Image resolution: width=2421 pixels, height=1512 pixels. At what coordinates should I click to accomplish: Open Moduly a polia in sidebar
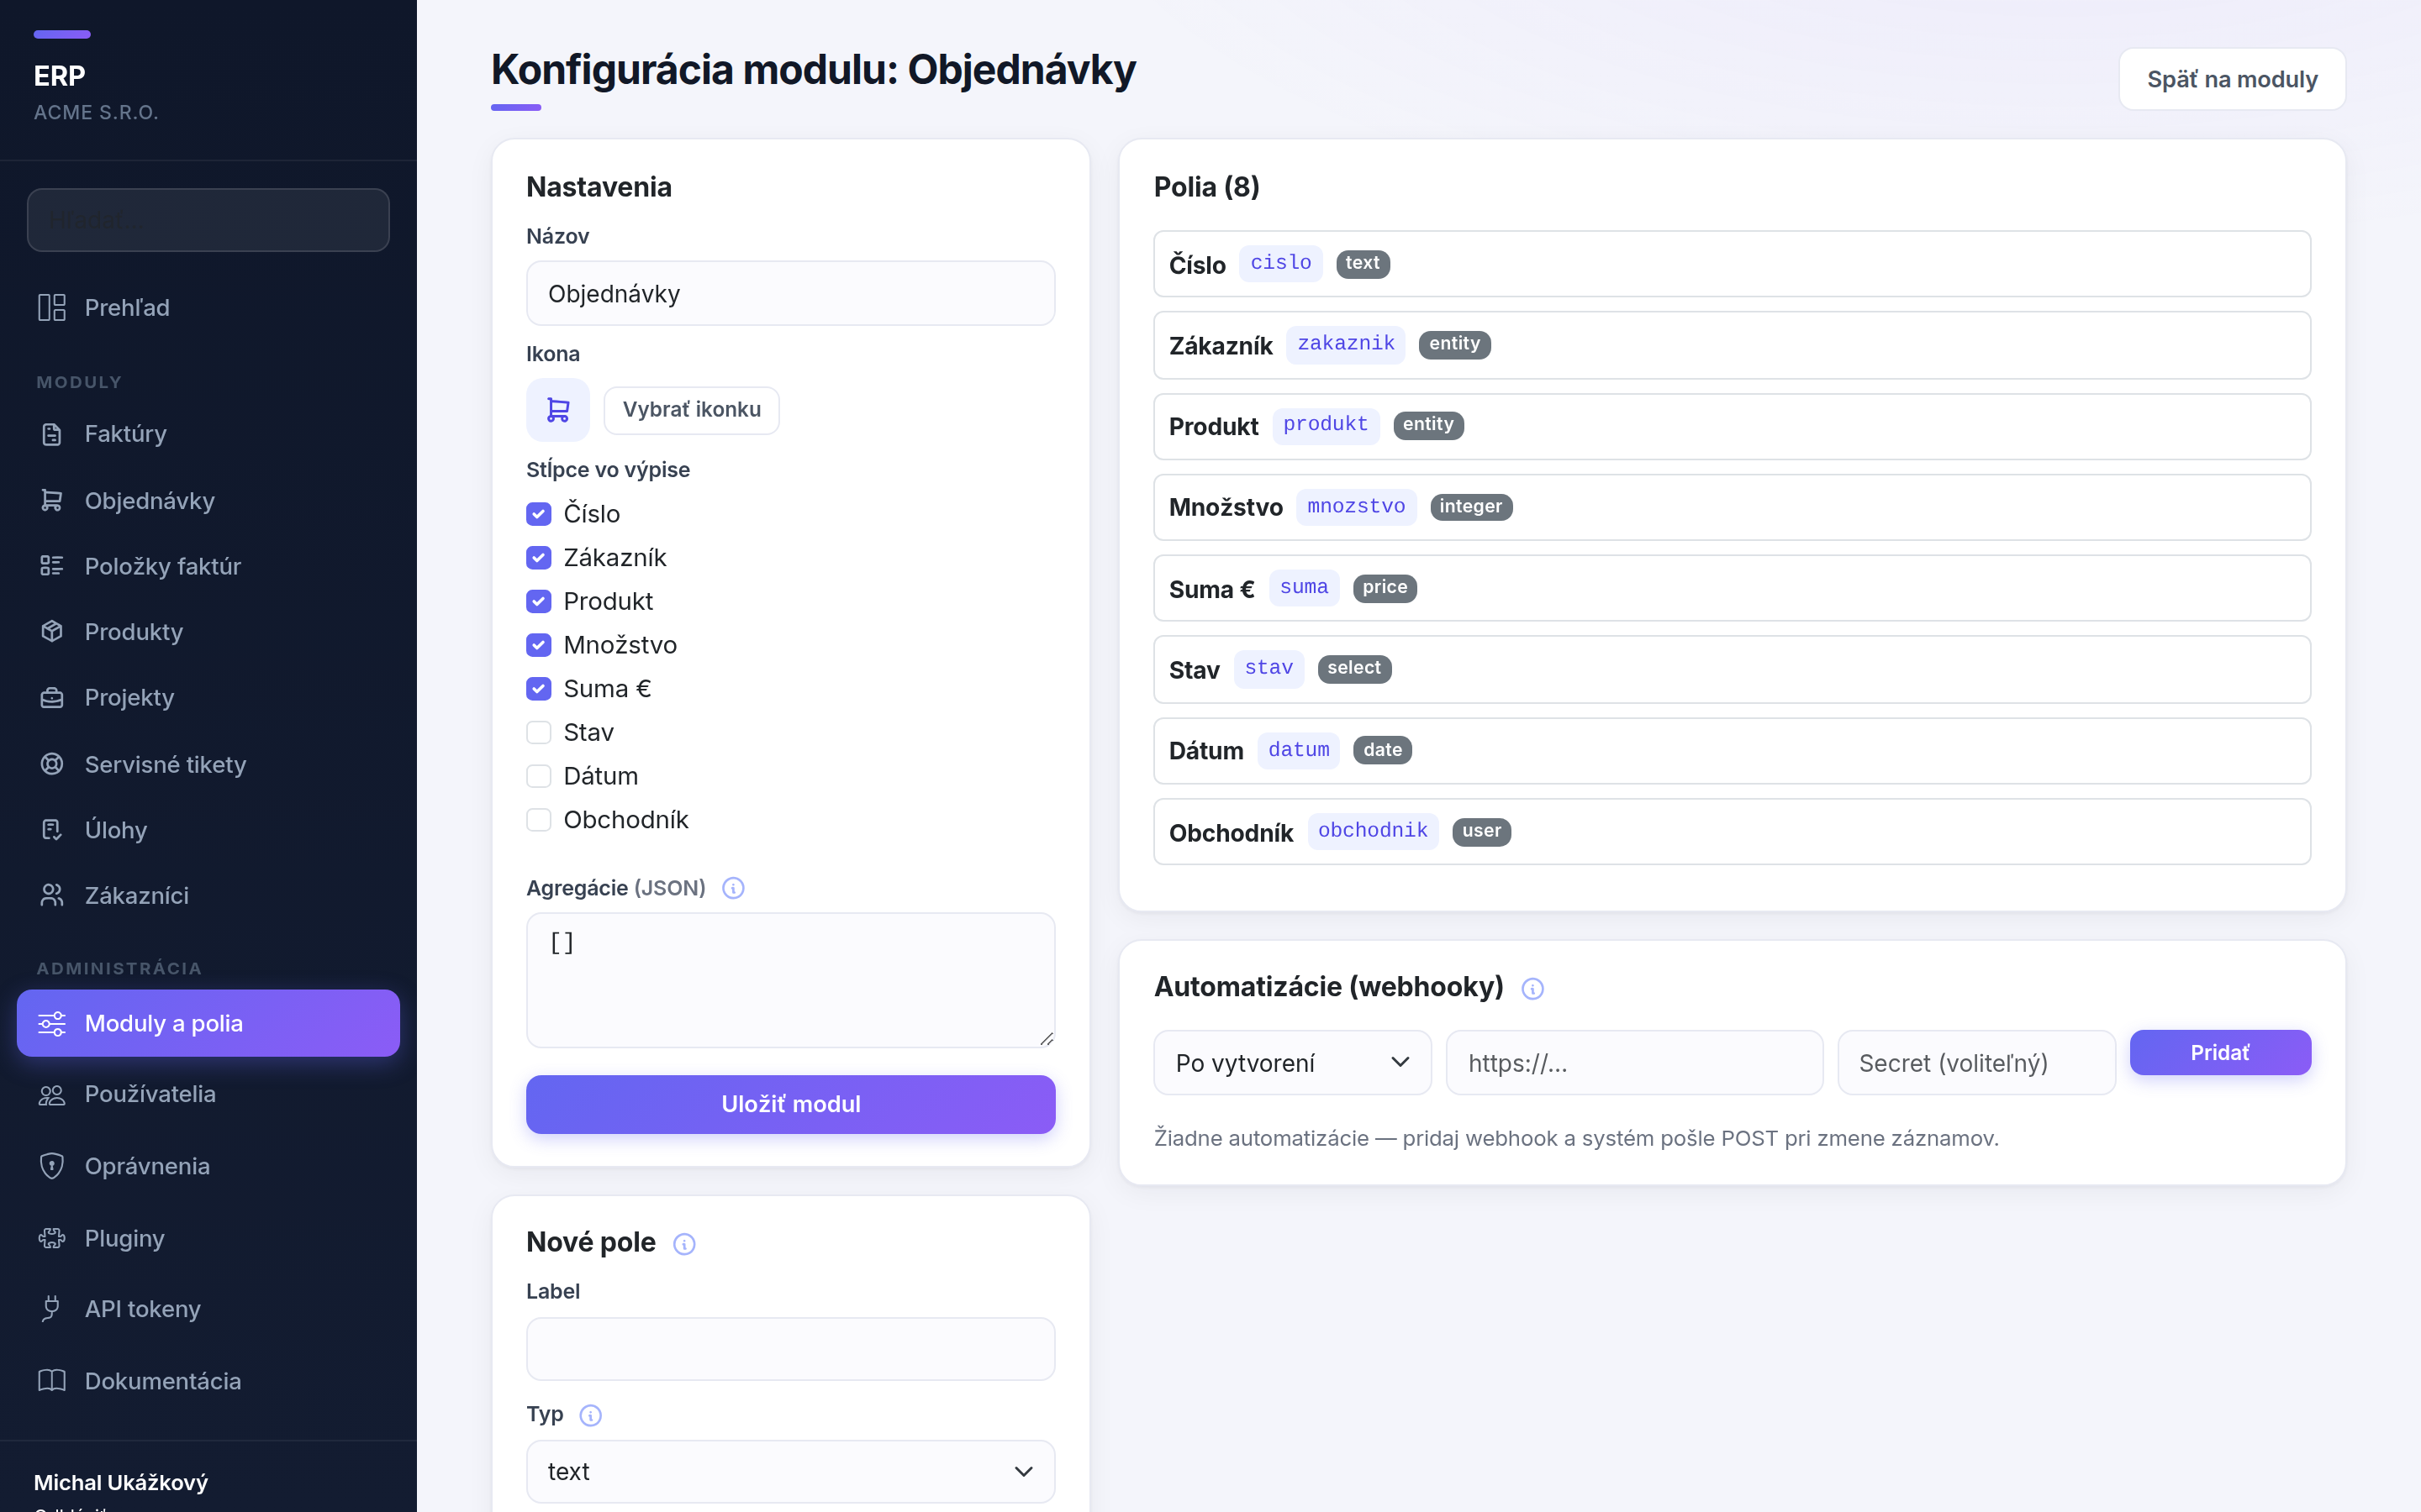(x=208, y=1023)
